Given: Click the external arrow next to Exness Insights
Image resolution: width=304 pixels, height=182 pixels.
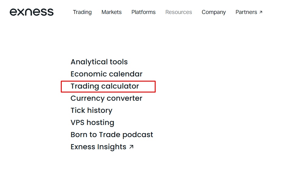Looking at the screenshot, I should tap(131, 147).
